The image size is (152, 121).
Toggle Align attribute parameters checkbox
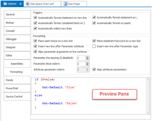point(94,69)
